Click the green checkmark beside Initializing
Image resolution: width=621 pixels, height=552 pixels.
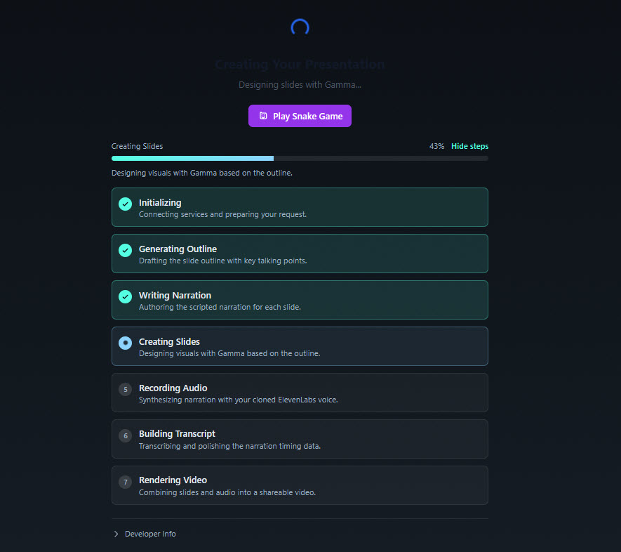(x=125, y=204)
